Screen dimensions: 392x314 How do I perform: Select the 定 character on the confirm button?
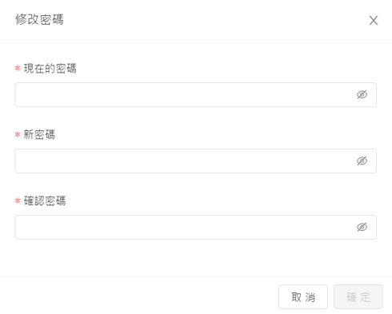[365, 297]
